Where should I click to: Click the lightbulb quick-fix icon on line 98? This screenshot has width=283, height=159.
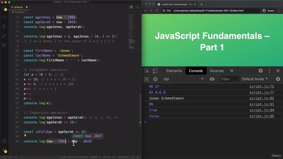point(25,136)
